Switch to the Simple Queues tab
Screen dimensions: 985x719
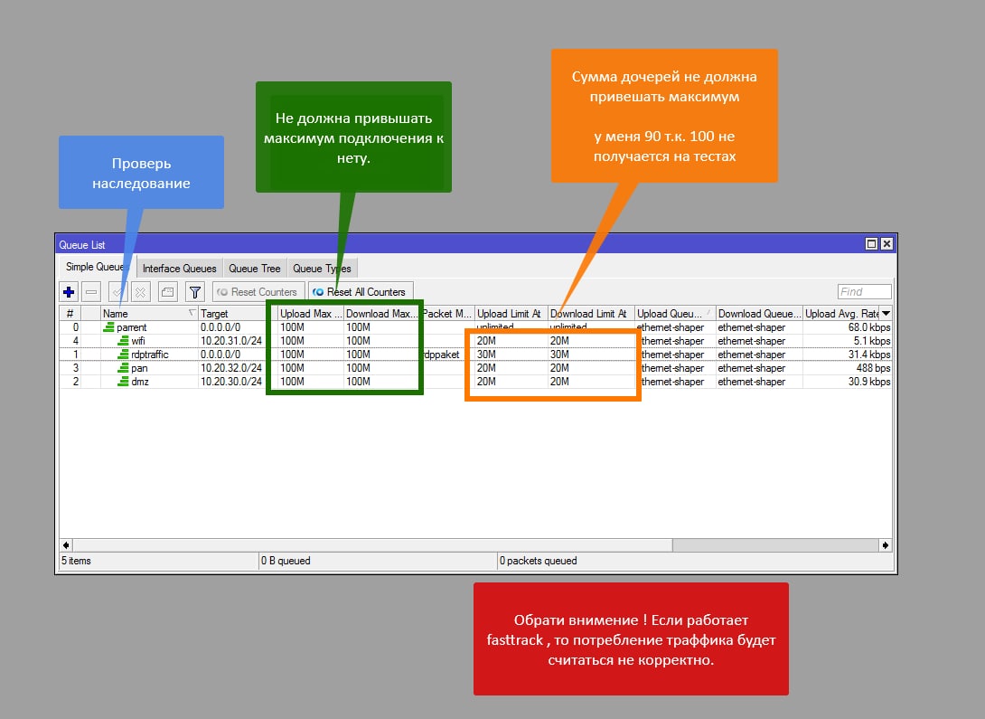(98, 267)
